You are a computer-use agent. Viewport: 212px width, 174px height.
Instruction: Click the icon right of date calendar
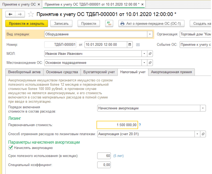point(138,45)
